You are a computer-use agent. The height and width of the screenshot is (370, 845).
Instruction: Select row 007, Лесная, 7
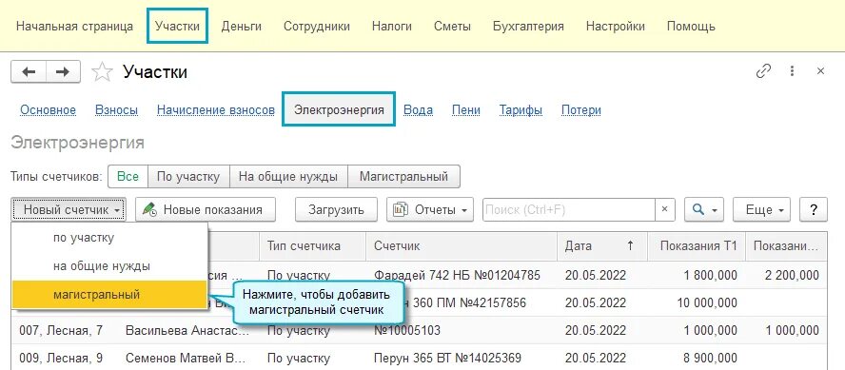[61, 330]
